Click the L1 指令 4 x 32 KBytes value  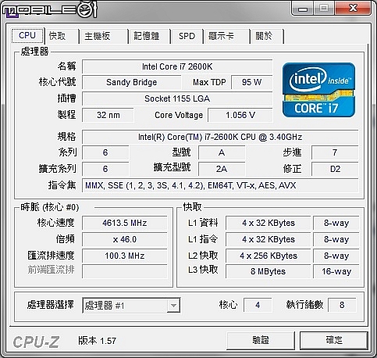tap(269, 239)
